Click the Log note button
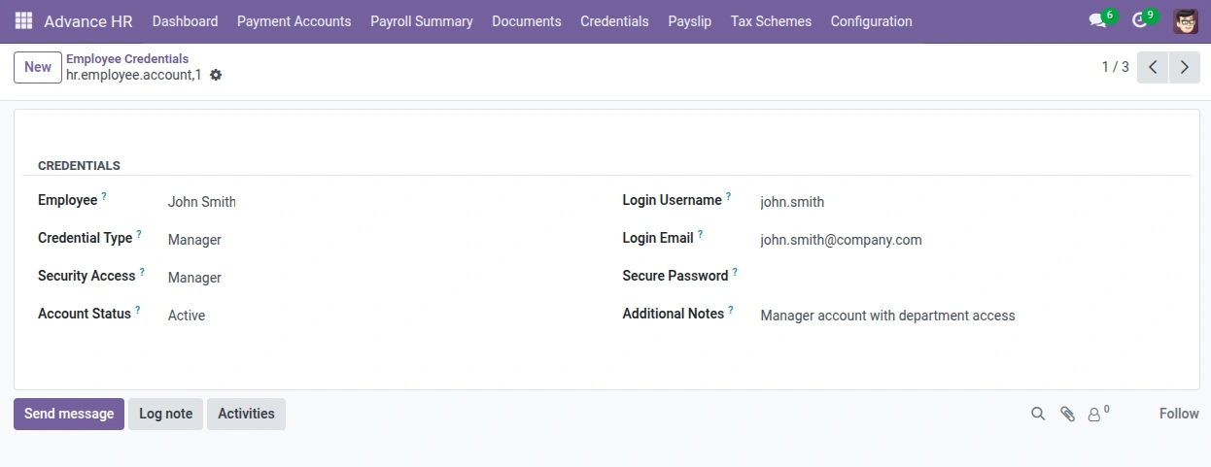1211x467 pixels. 166,414
